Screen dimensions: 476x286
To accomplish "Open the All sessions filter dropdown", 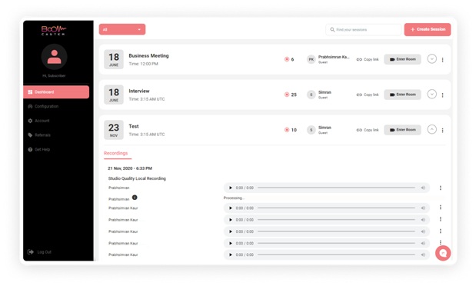I will point(122,29).
